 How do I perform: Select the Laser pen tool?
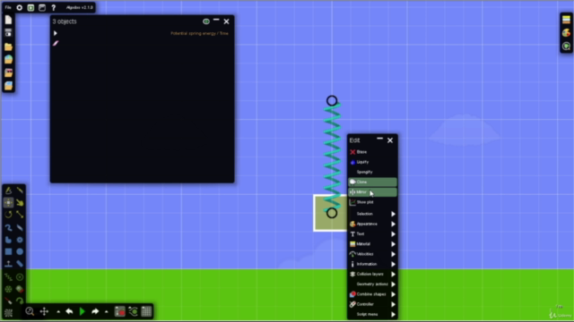tap(8, 301)
